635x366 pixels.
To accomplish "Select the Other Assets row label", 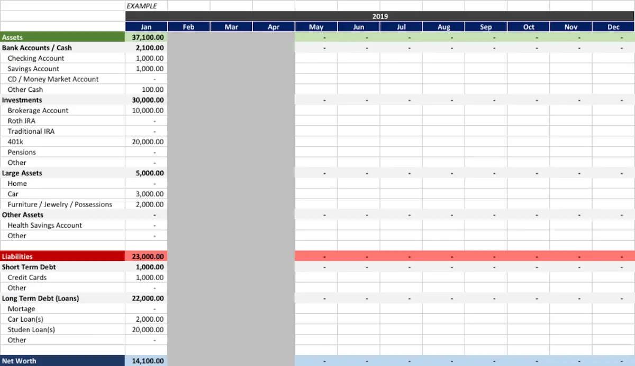I will (23, 215).
